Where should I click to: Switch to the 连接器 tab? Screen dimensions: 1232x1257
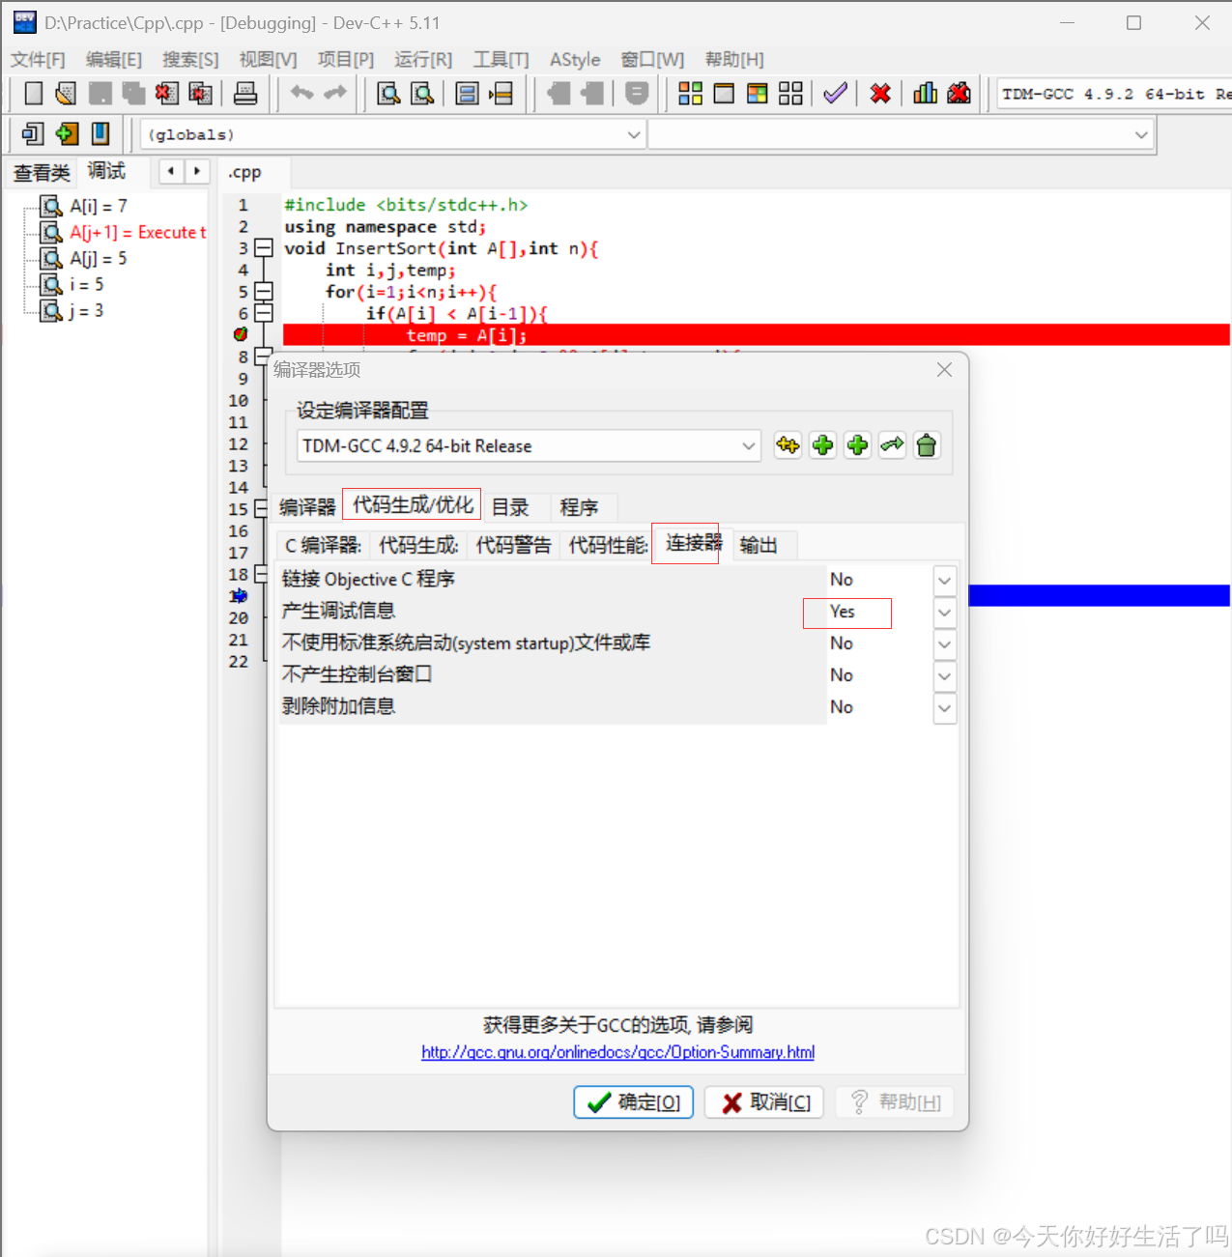pos(686,543)
